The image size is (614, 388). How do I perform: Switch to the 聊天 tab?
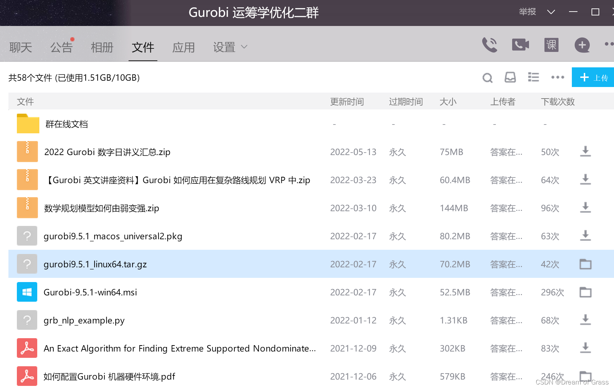21,47
